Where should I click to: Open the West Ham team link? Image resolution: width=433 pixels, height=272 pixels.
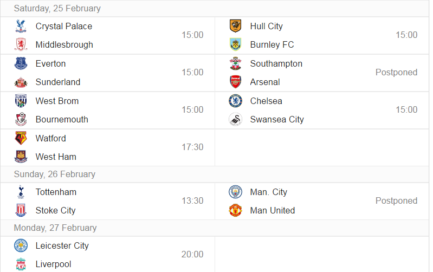point(56,157)
